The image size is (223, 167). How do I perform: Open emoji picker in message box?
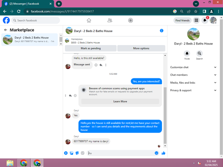(x=157, y=153)
